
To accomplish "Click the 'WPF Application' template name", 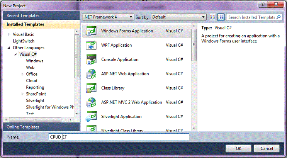I will pos(116,45).
